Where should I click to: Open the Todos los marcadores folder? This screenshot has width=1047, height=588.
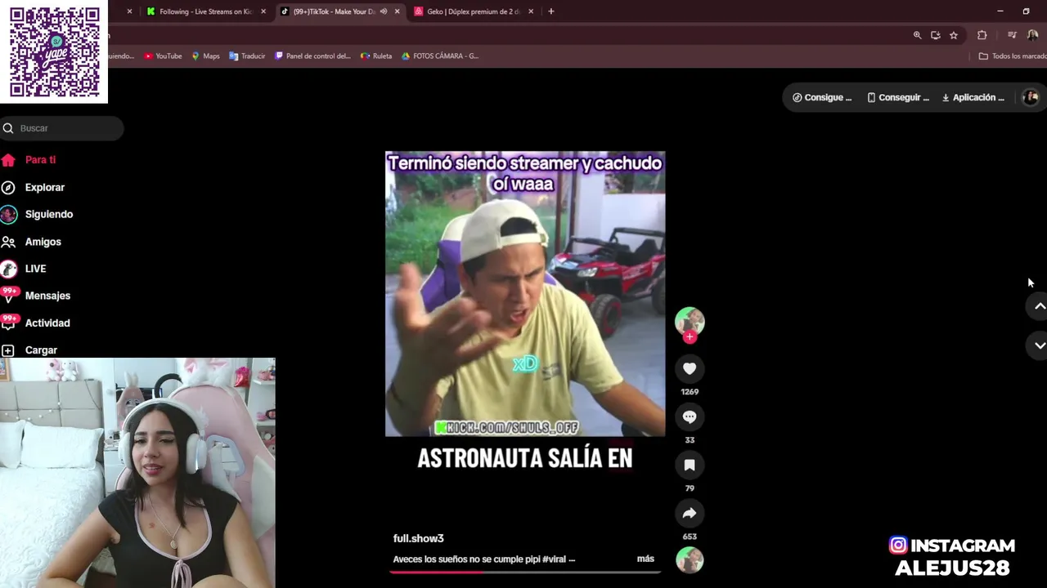1013,56
